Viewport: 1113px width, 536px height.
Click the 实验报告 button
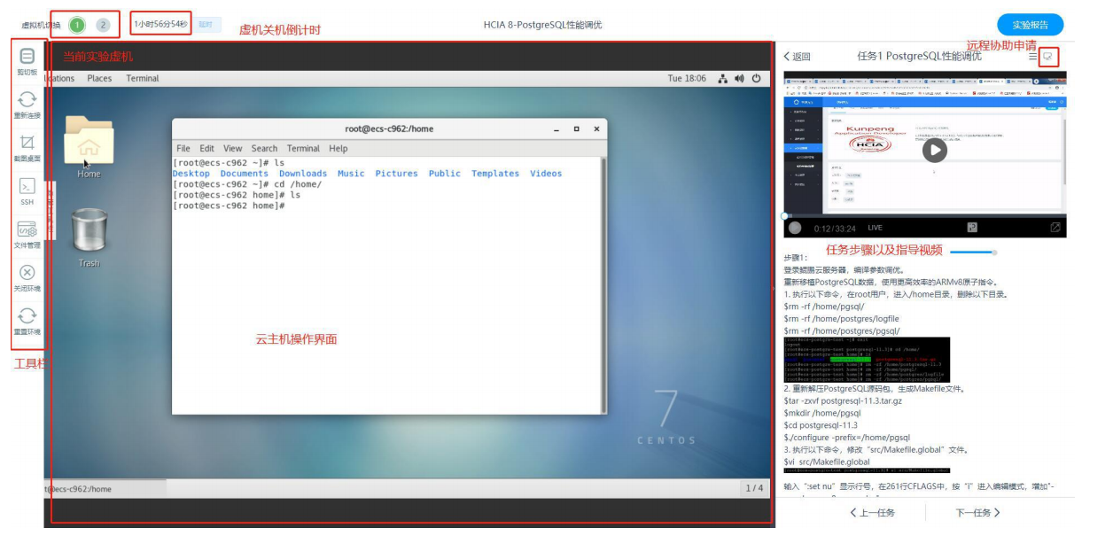(1030, 25)
